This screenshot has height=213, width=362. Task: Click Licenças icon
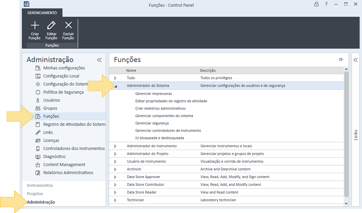tap(38, 141)
